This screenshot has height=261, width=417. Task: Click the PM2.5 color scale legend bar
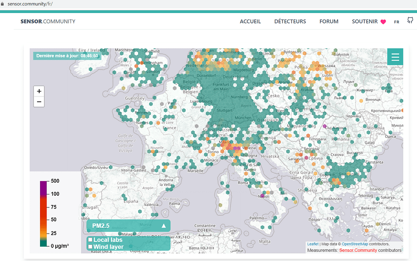tap(43, 214)
